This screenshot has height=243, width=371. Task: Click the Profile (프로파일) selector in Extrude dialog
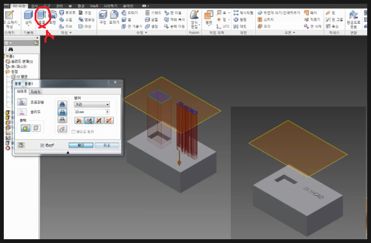click(x=22, y=102)
